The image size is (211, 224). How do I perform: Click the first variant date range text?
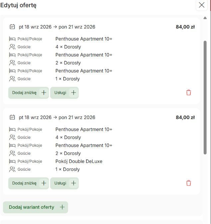click(57, 27)
